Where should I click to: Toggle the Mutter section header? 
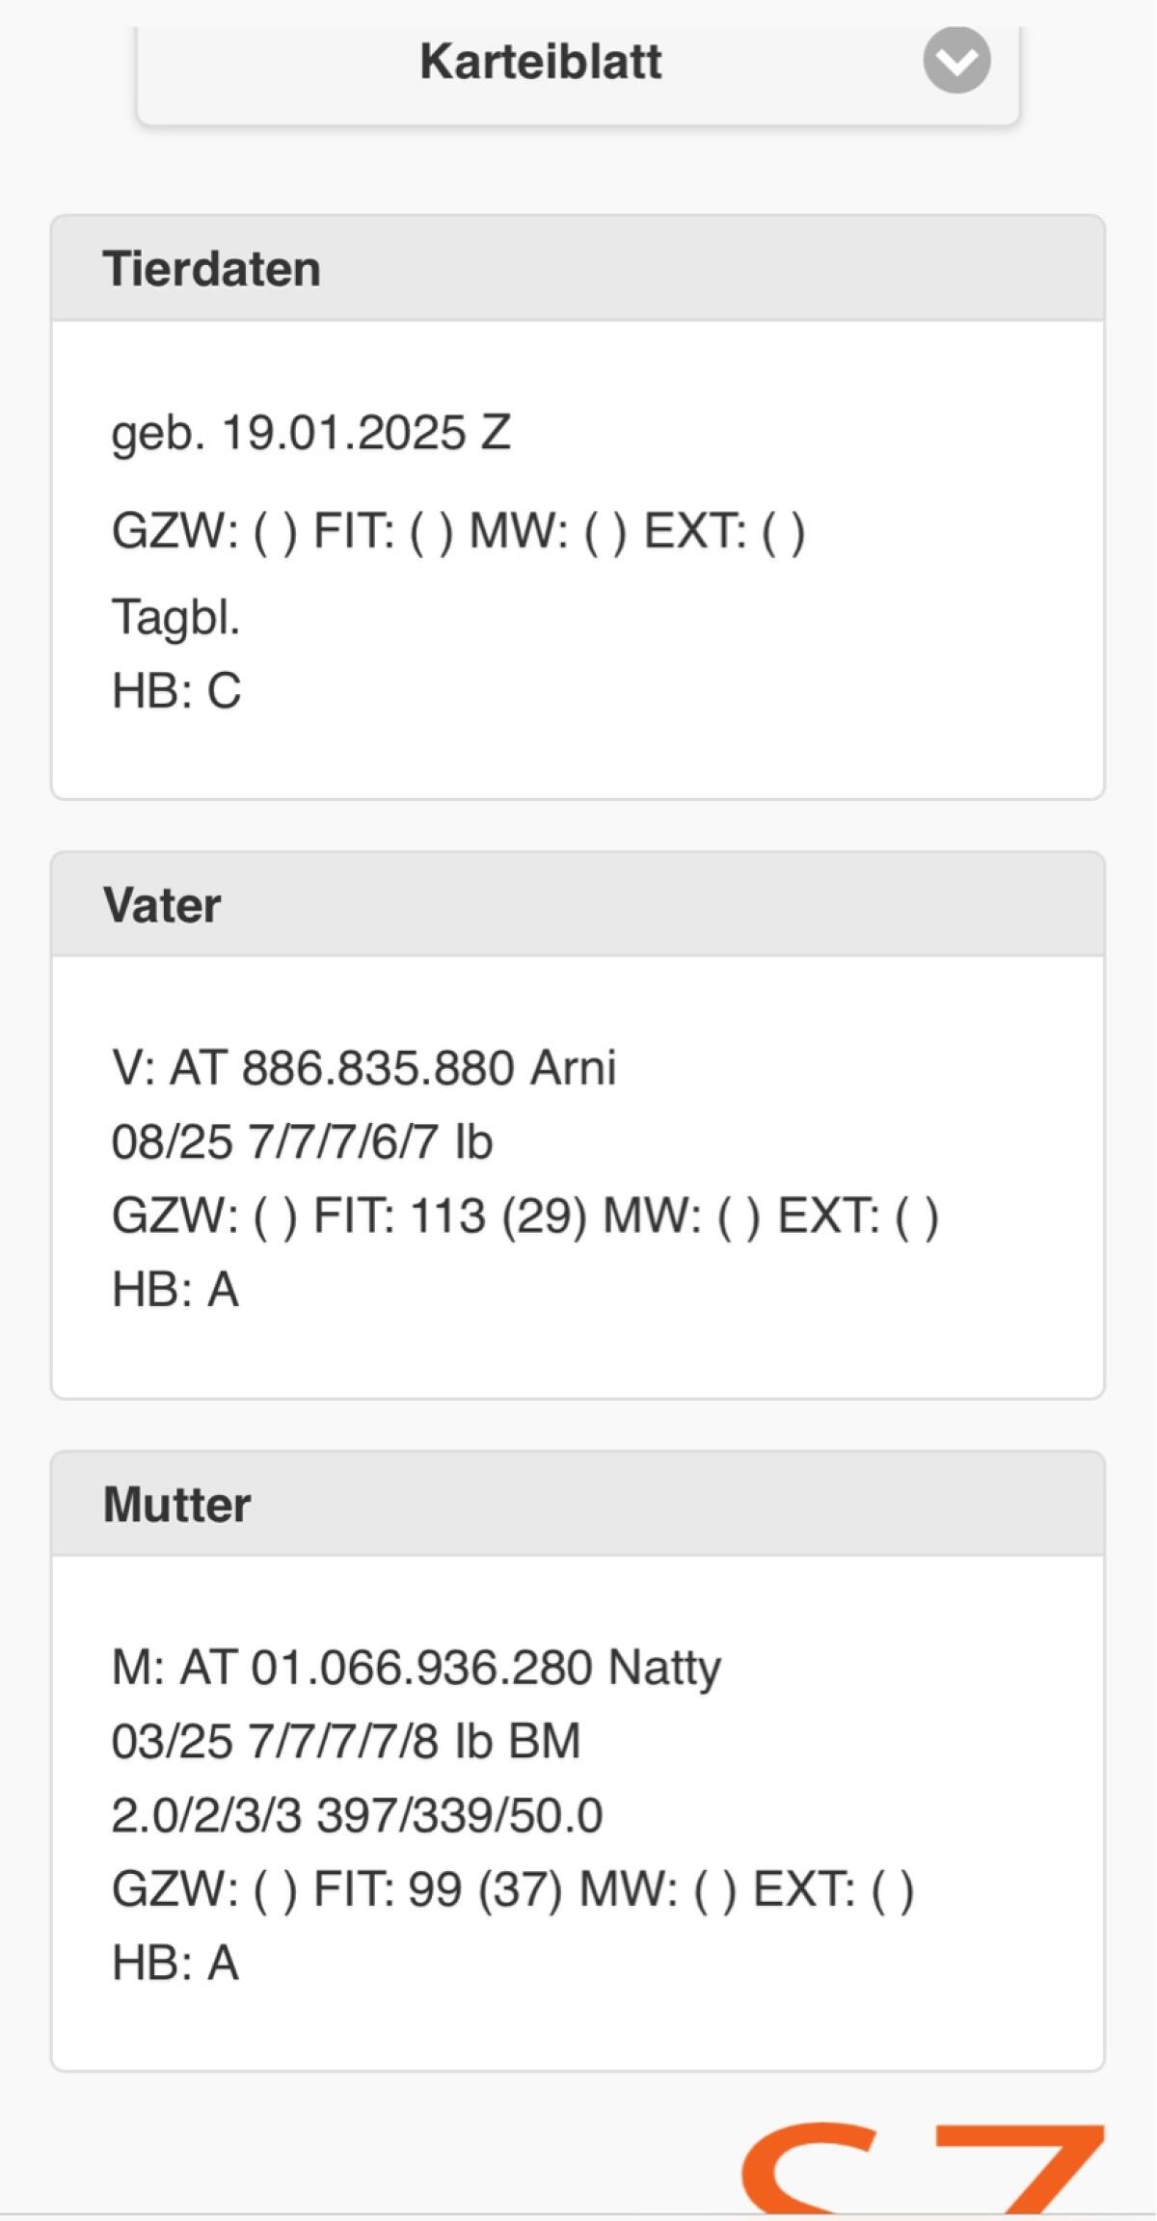coord(577,1504)
